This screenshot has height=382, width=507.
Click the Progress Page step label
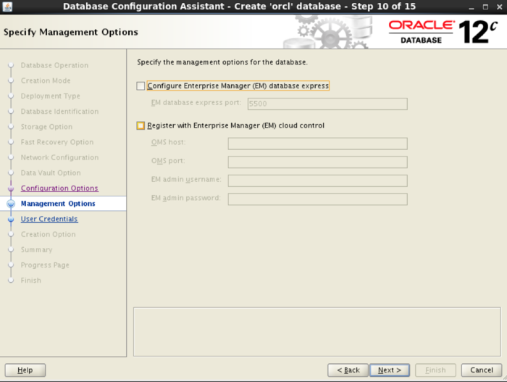[45, 265]
